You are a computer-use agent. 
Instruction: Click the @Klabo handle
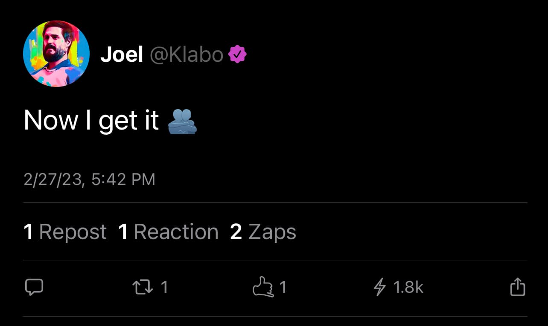(187, 55)
